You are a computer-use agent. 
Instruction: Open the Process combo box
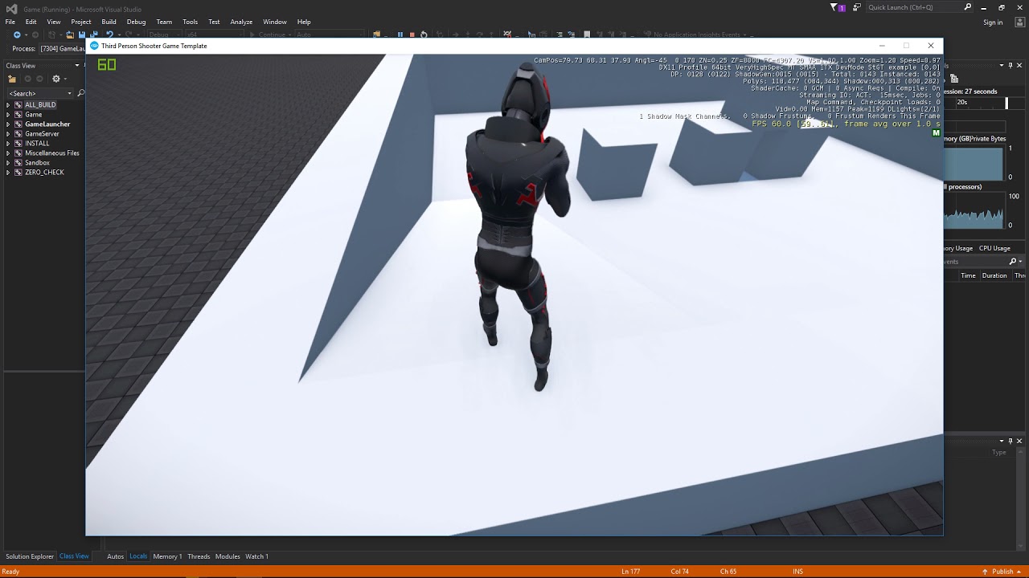[x=61, y=49]
